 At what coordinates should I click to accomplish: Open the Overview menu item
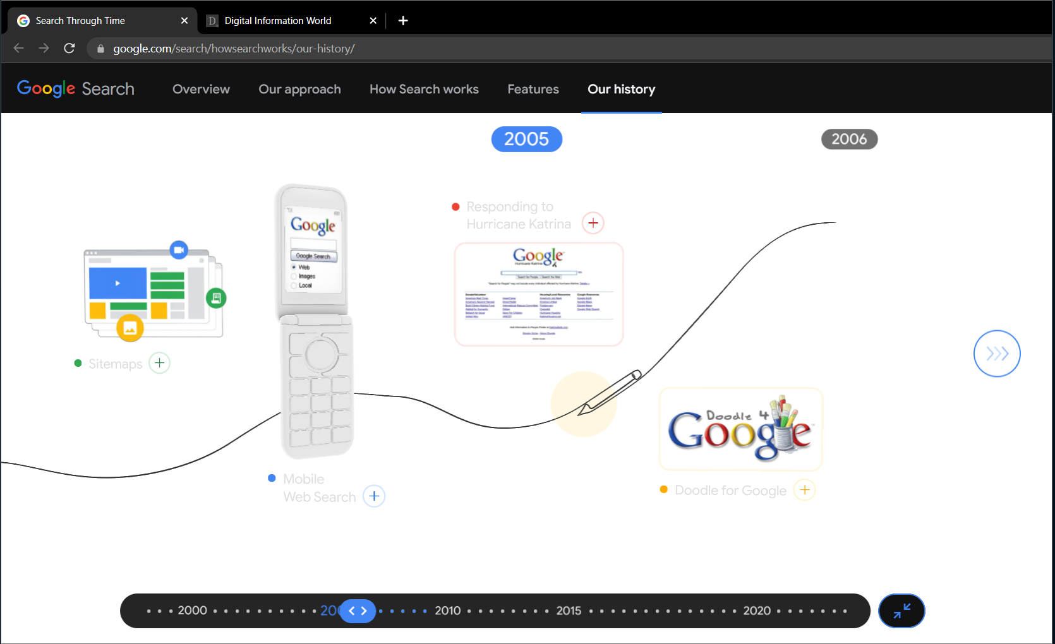point(202,89)
